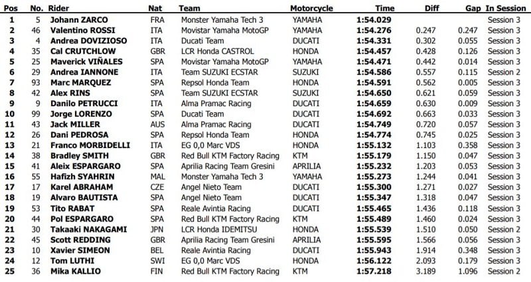The width and height of the screenshot is (531, 282).
Task: Click the In Session column header
Action: 507,9
